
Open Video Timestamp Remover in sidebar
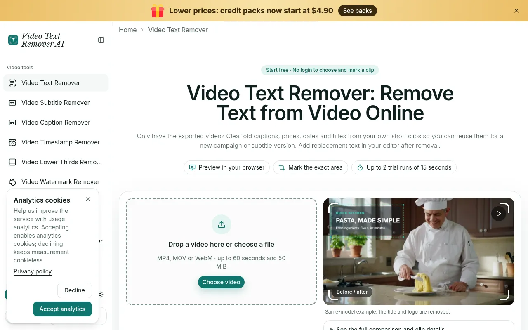point(56,142)
